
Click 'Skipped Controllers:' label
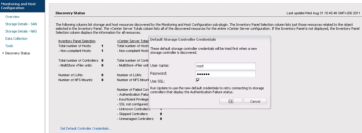[132, 114]
